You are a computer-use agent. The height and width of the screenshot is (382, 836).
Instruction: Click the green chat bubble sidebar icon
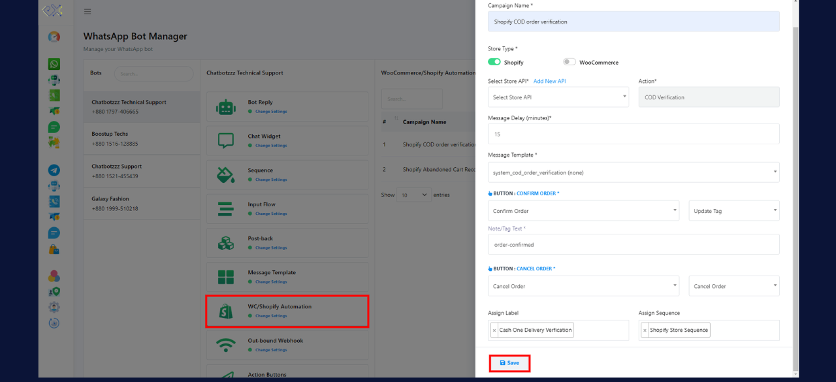[54, 127]
